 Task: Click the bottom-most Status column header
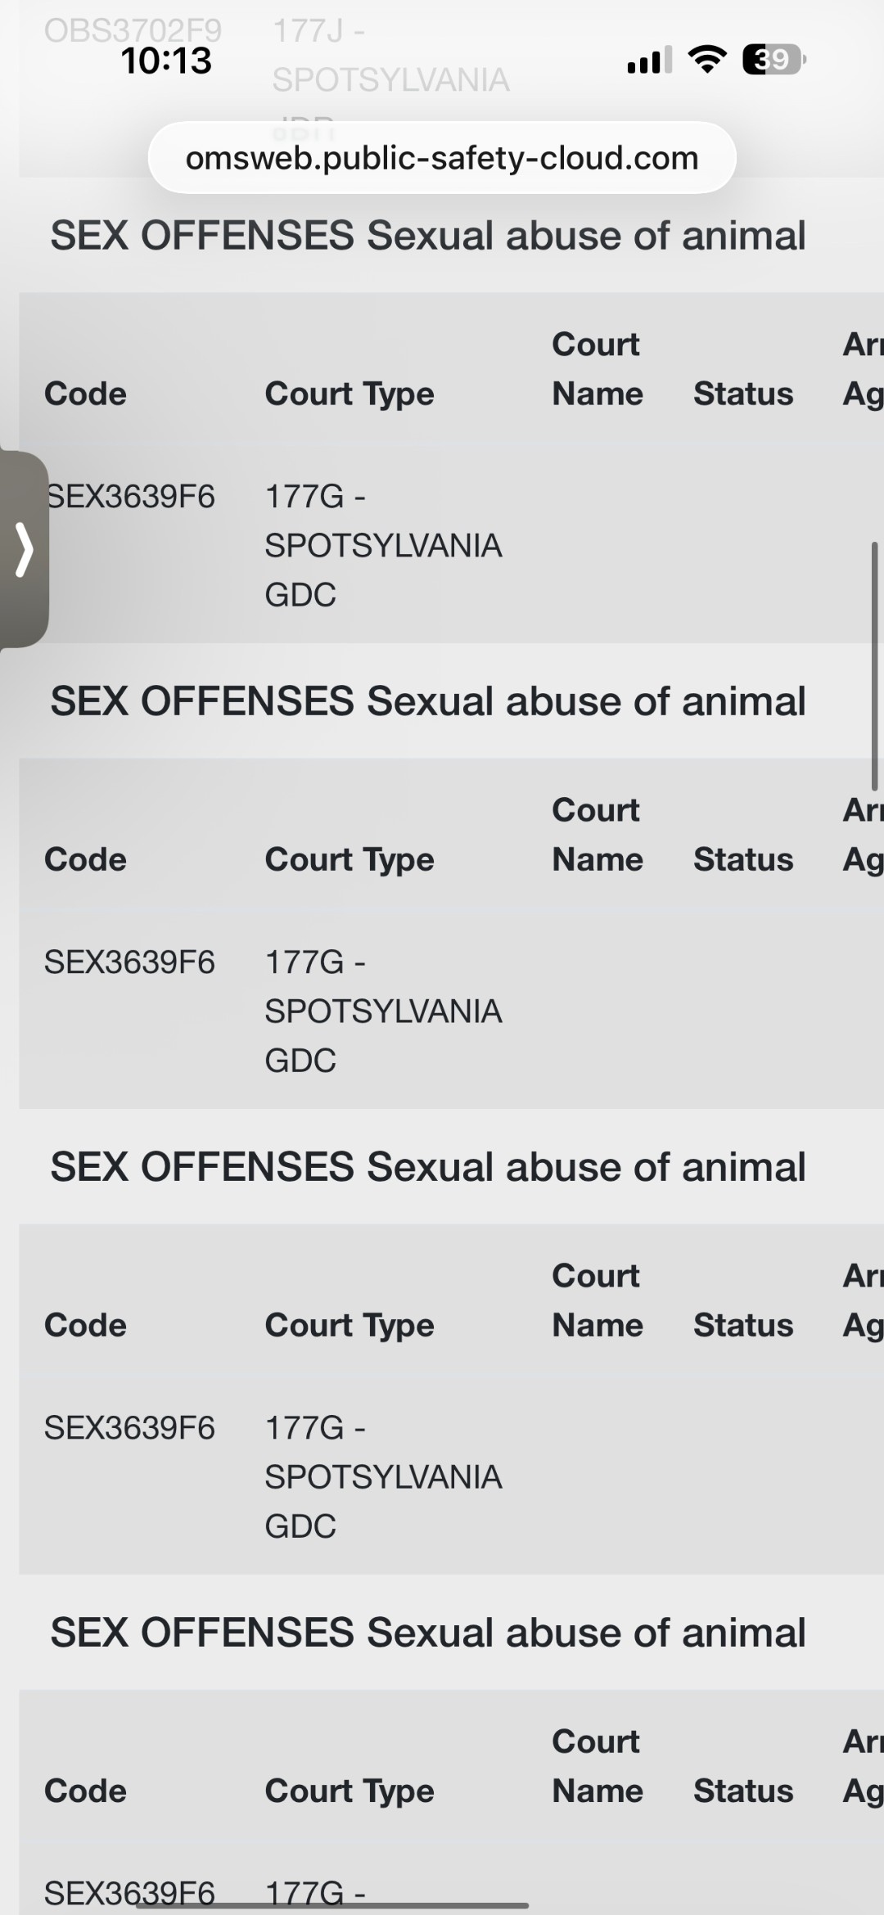click(x=743, y=1791)
